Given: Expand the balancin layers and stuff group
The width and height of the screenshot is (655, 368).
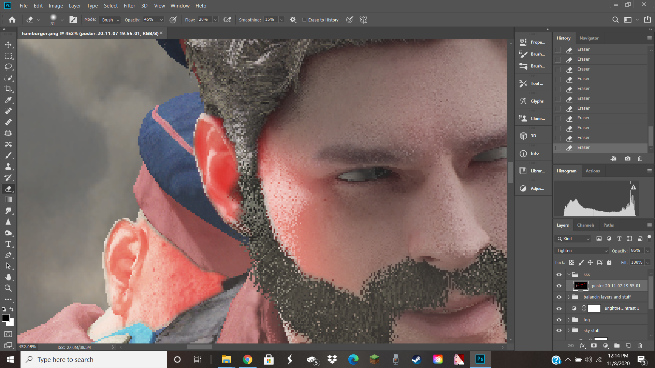Looking at the screenshot, I should click(x=569, y=297).
